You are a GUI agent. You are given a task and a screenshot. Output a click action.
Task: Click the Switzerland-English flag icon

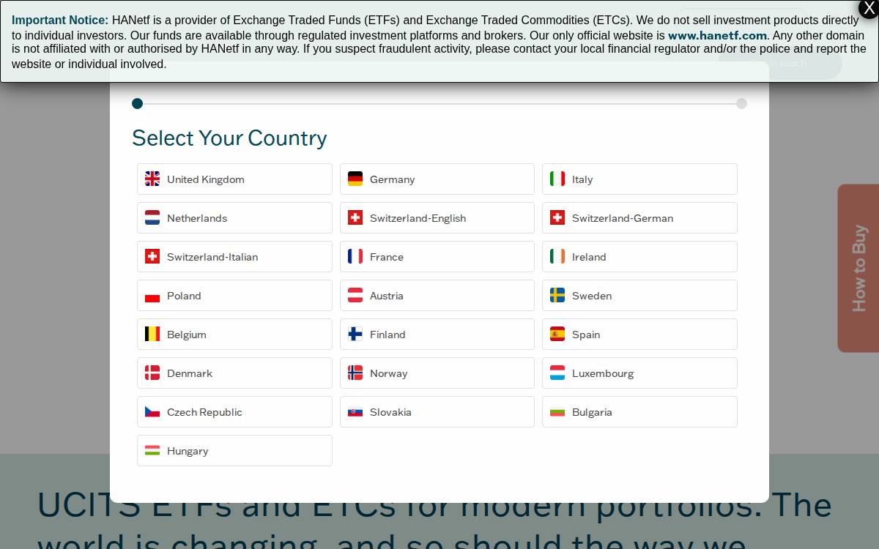click(x=355, y=217)
